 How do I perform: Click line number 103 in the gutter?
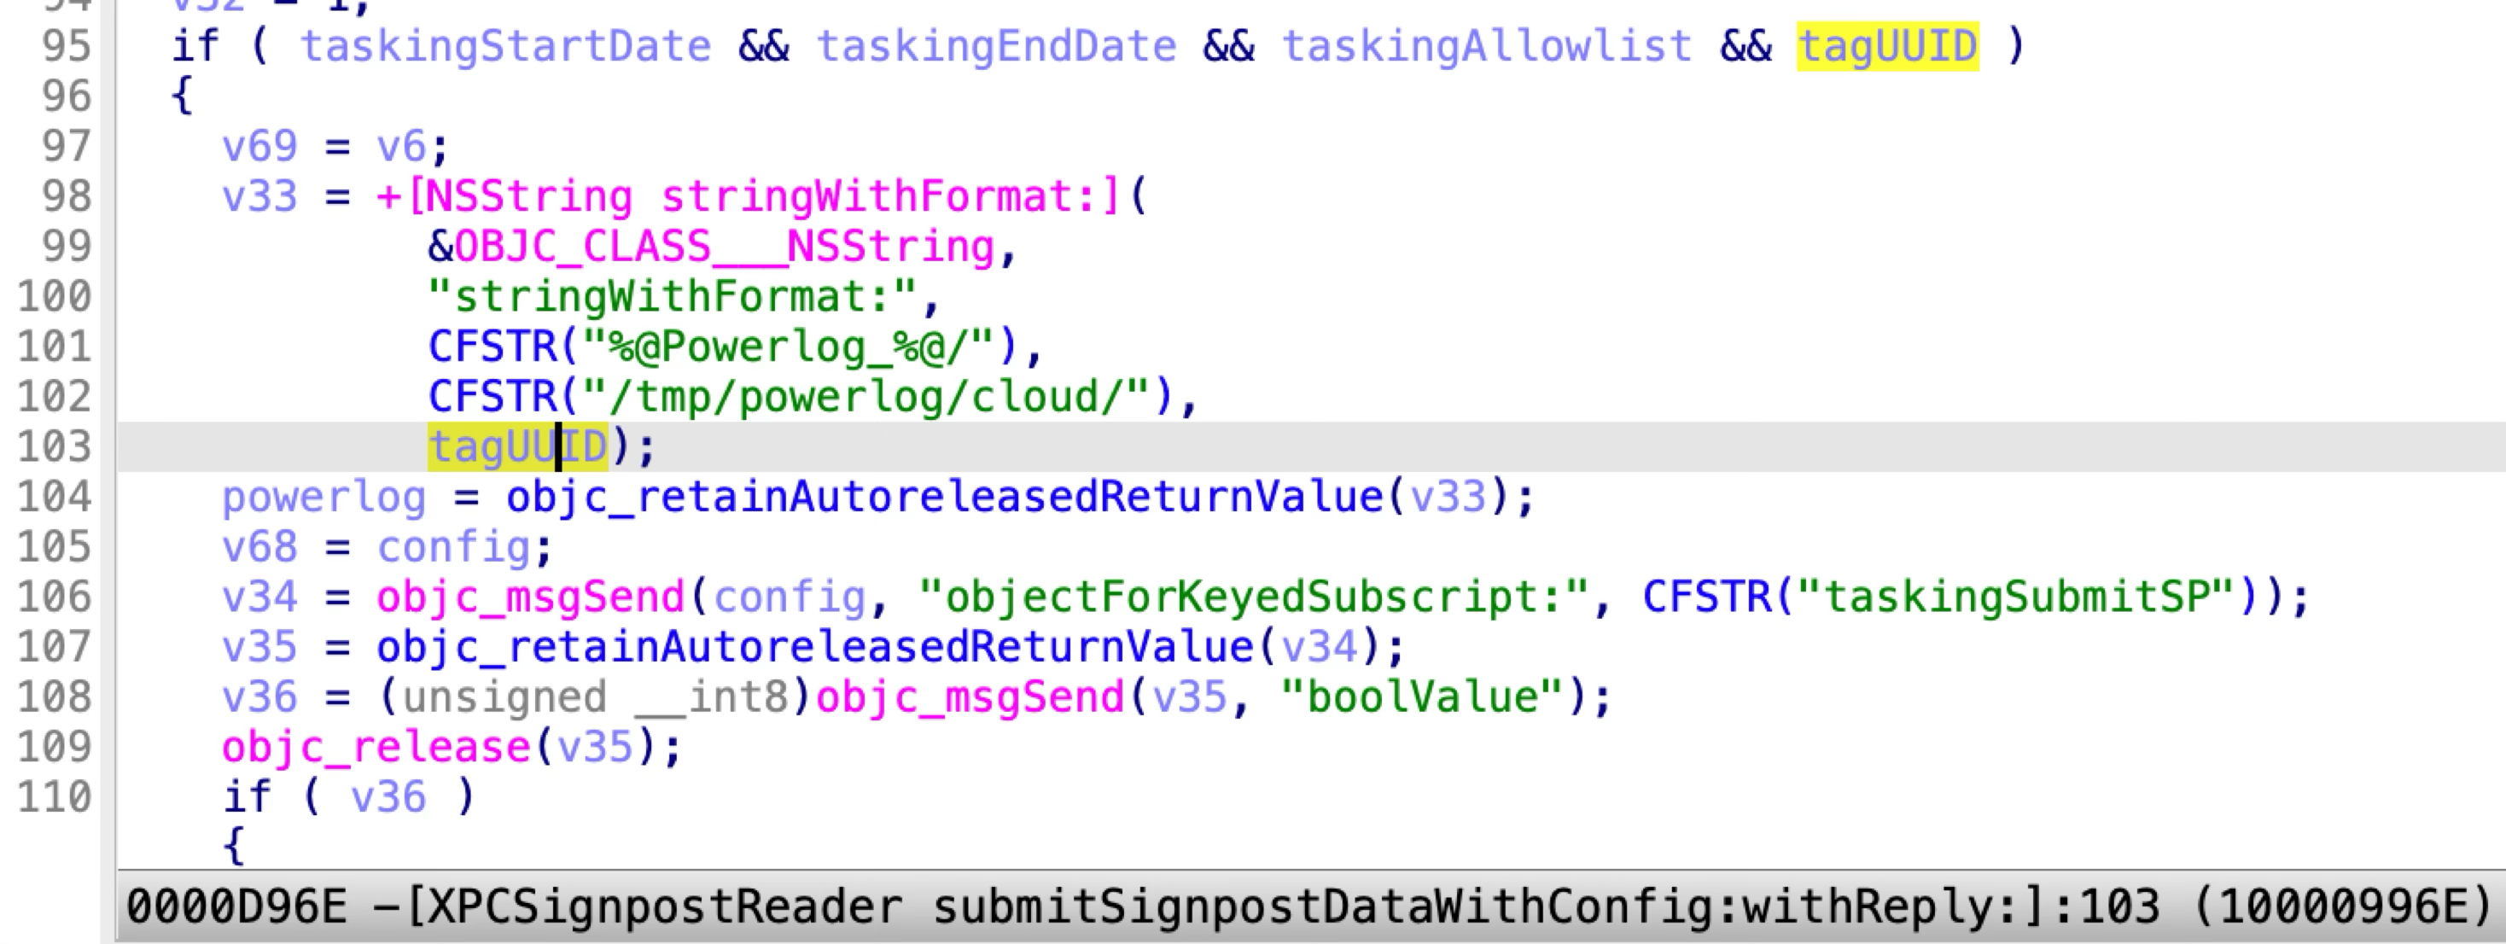point(55,446)
